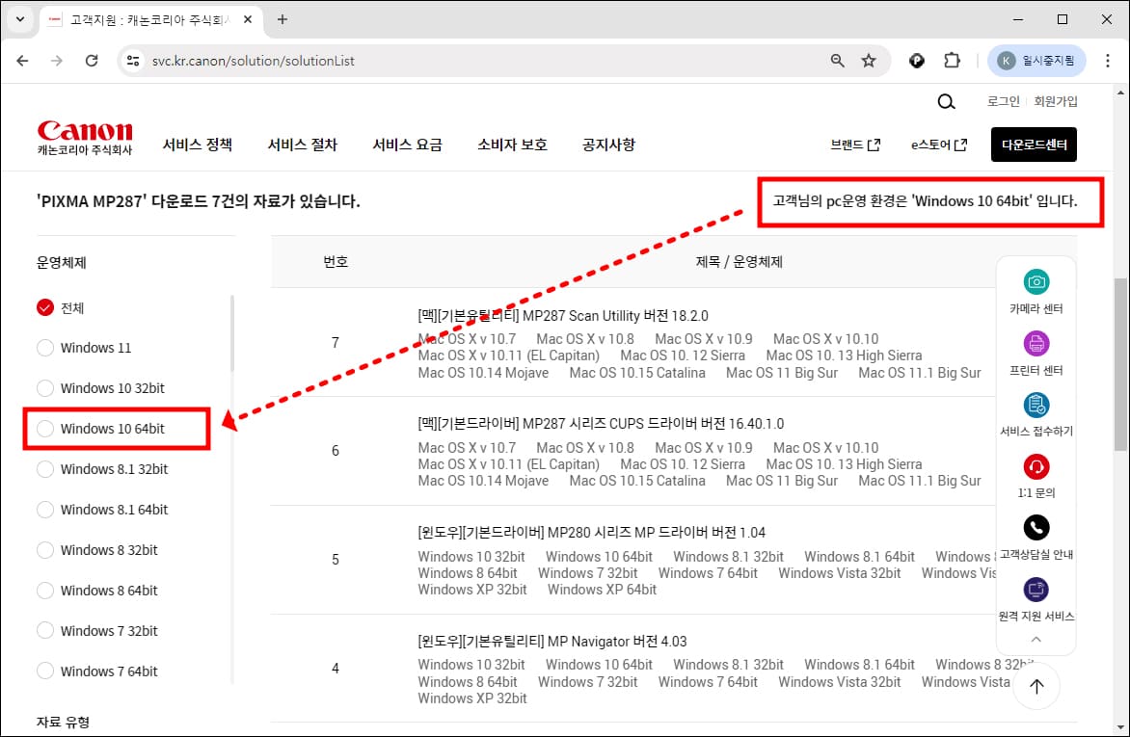Click the 고객상담실 안내 phone icon
This screenshot has width=1130, height=737.
coord(1036,527)
